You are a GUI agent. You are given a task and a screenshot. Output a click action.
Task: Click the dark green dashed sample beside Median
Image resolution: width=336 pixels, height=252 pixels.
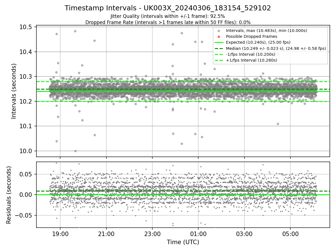click(219, 48)
